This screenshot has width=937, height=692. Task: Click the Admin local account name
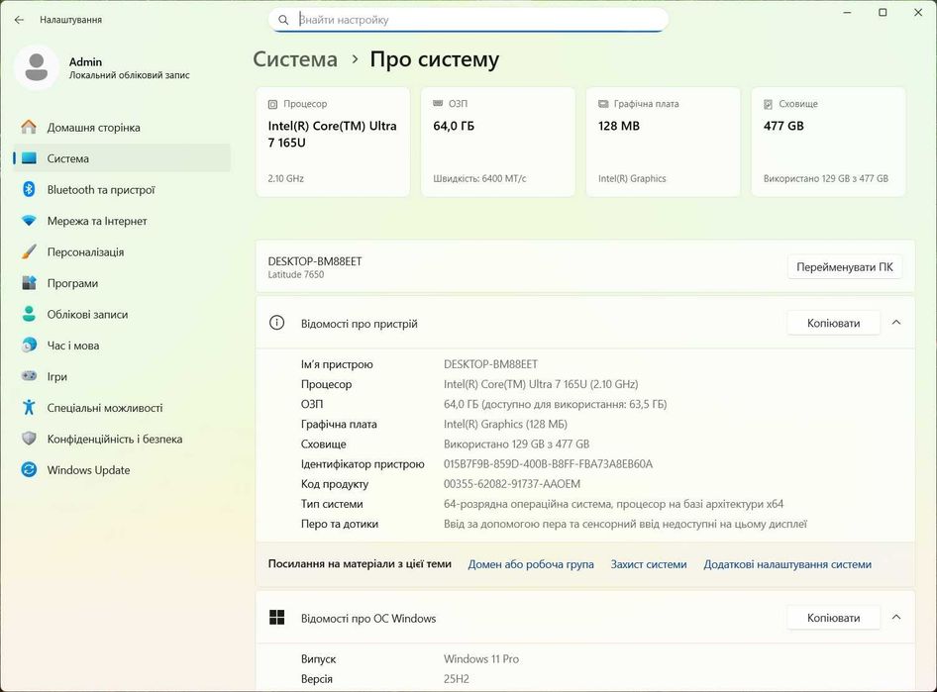[85, 61]
